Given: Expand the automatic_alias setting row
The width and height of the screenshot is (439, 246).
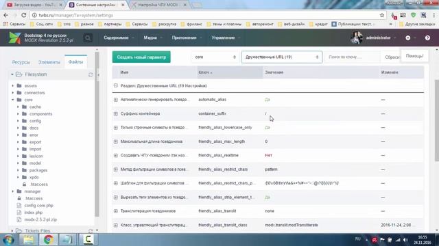Looking at the screenshot, I should 116,100.
